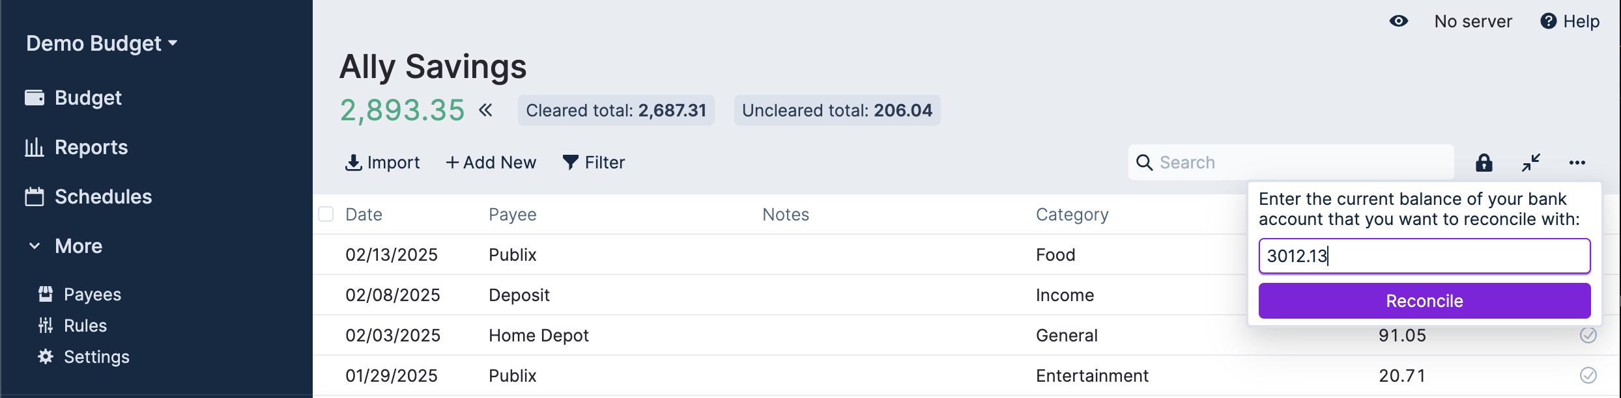The width and height of the screenshot is (1621, 398).
Task: Click the lock reconcile icon
Action: (1484, 163)
